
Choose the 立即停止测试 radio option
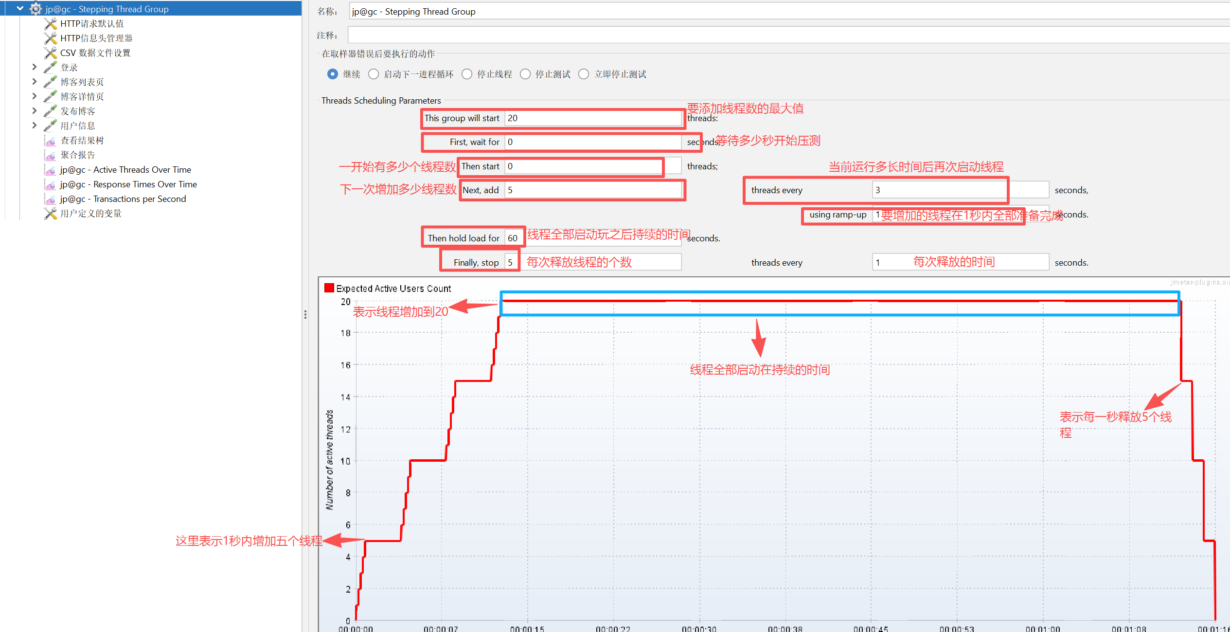tap(584, 74)
